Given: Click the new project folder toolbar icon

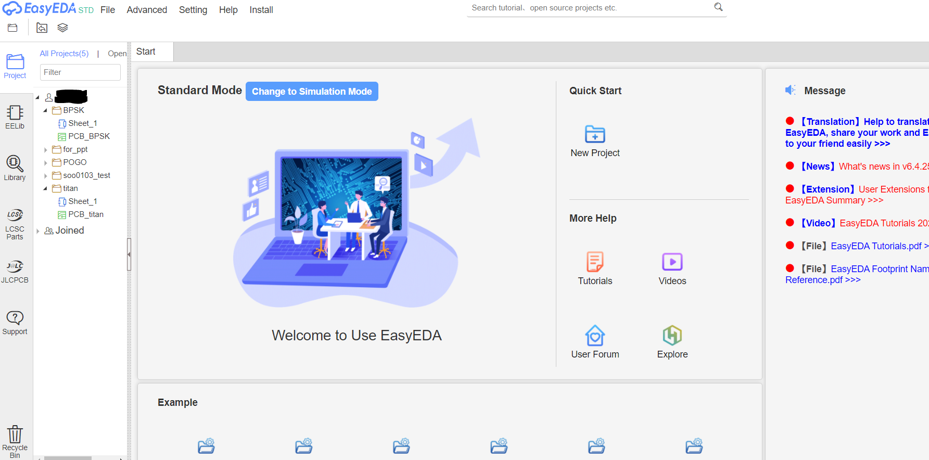Looking at the screenshot, I should pos(12,28).
